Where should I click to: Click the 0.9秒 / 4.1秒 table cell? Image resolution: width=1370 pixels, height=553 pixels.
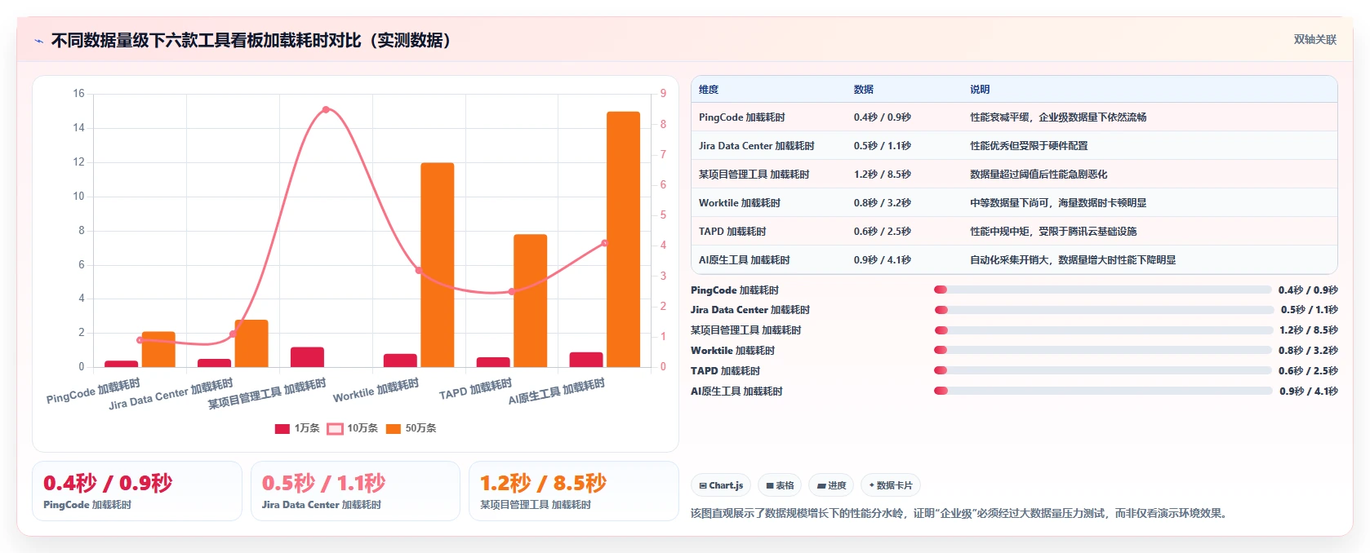coord(883,260)
